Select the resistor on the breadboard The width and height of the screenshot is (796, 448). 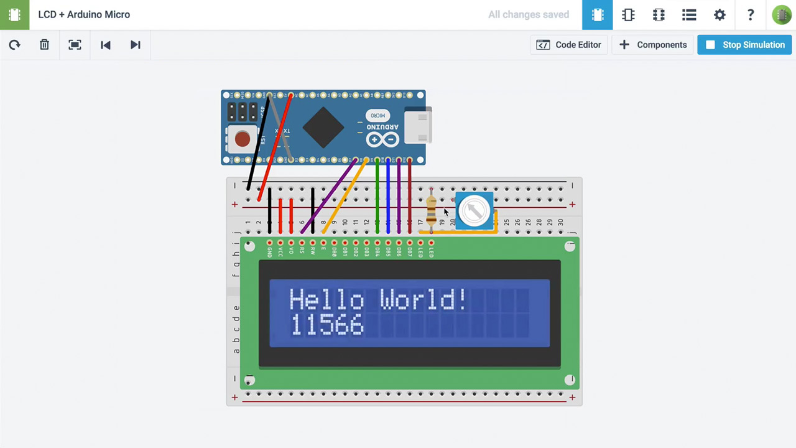pos(431,210)
